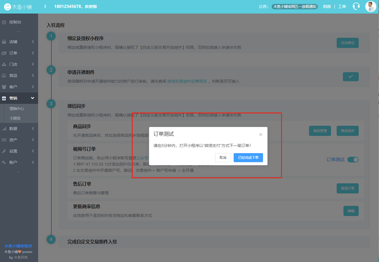This screenshot has height=262, width=379.
Task: Click the 编辑 button for 更新商家信息
Action: 351,211
